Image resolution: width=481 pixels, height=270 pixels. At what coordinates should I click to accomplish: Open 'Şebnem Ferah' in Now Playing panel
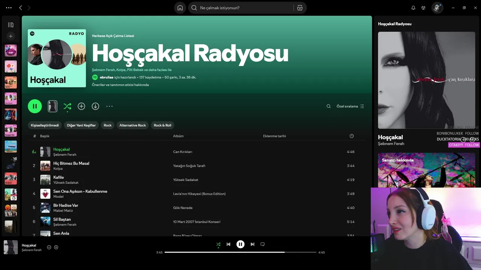pos(391,144)
